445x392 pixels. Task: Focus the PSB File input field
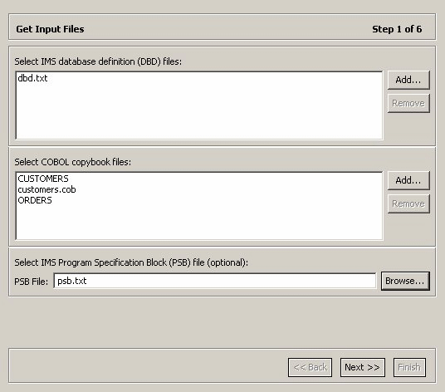[215, 281]
